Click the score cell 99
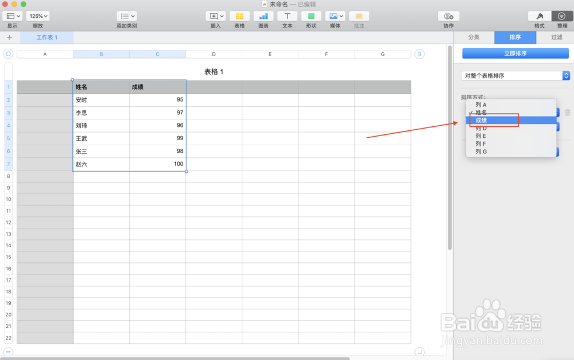This screenshot has width=574, height=360. coord(157,138)
